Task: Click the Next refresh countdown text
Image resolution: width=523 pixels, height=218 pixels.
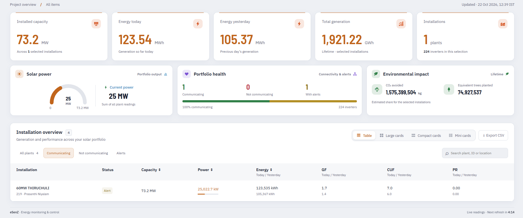Action: pyautogui.click(x=501, y=212)
